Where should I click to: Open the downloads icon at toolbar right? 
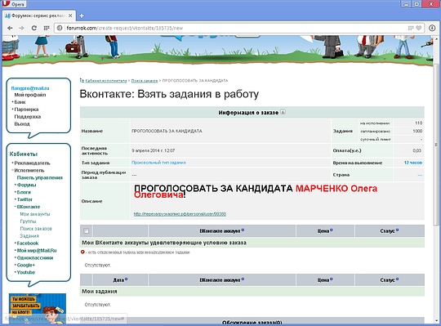(432, 28)
